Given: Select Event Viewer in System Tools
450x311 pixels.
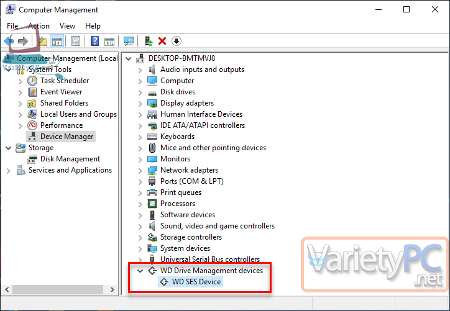Looking at the screenshot, I should (61, 92).
